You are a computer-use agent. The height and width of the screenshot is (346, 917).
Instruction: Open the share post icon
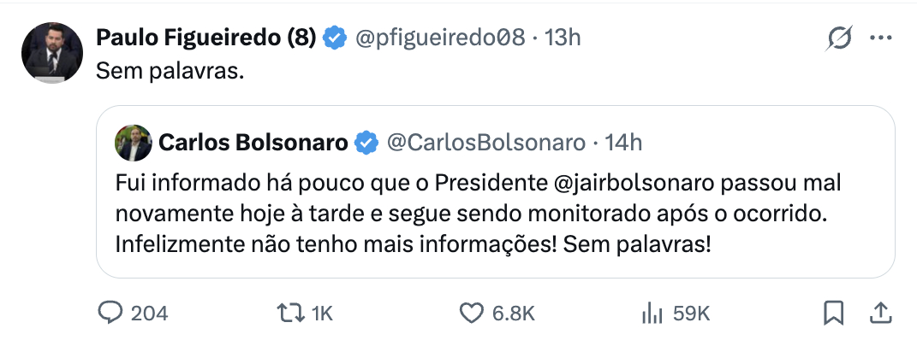[878, 314]
